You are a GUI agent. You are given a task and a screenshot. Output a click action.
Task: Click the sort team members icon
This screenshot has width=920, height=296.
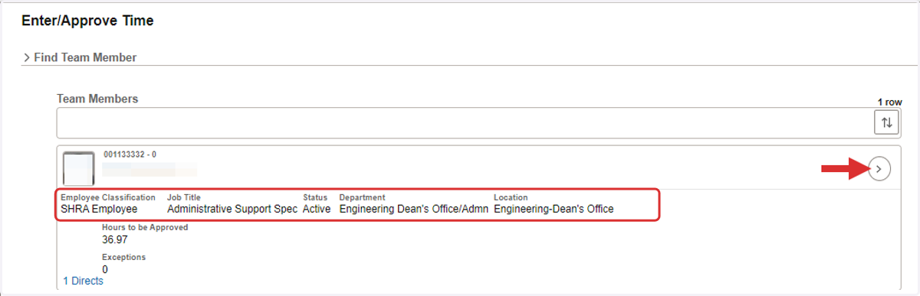click(887, 122)
